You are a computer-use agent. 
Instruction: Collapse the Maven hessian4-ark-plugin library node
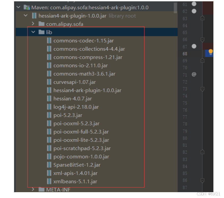point(19,7)
